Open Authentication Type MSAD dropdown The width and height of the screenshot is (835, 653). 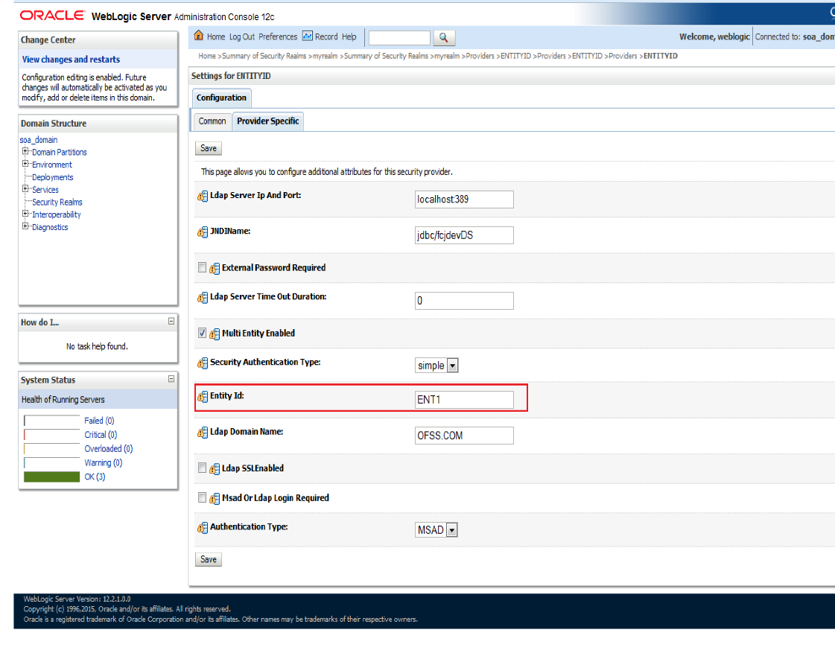[436, 530]
